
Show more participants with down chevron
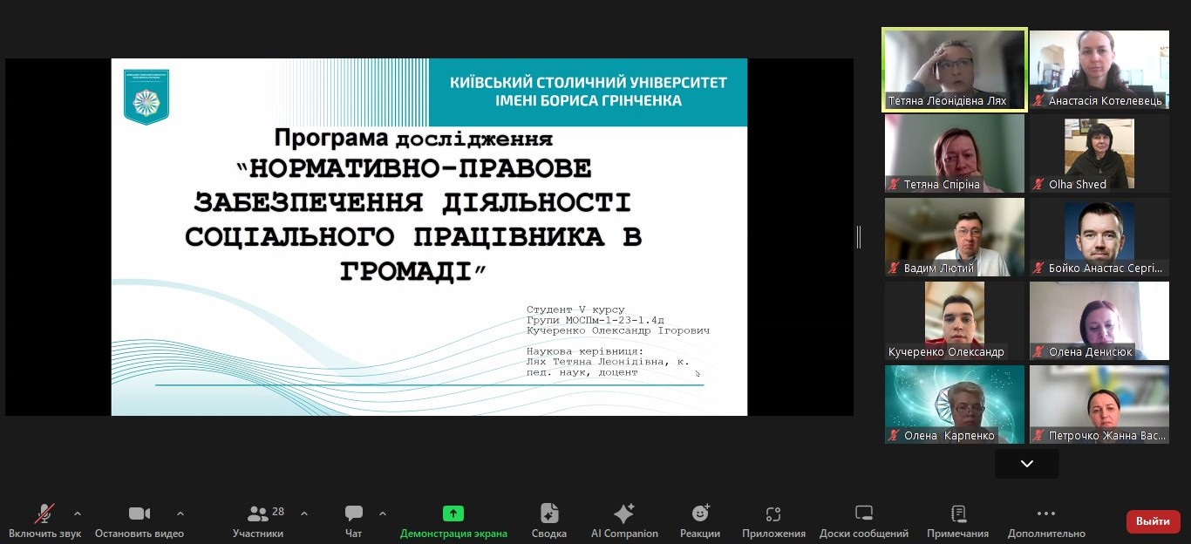click(1026, 464)
